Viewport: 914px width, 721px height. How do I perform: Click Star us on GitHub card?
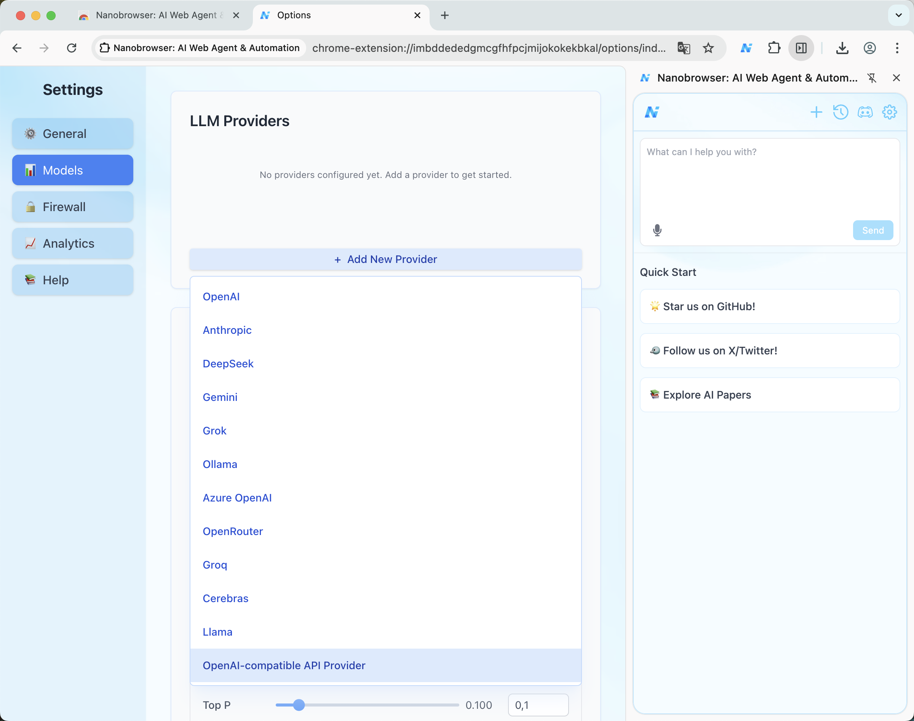[769, 306]
